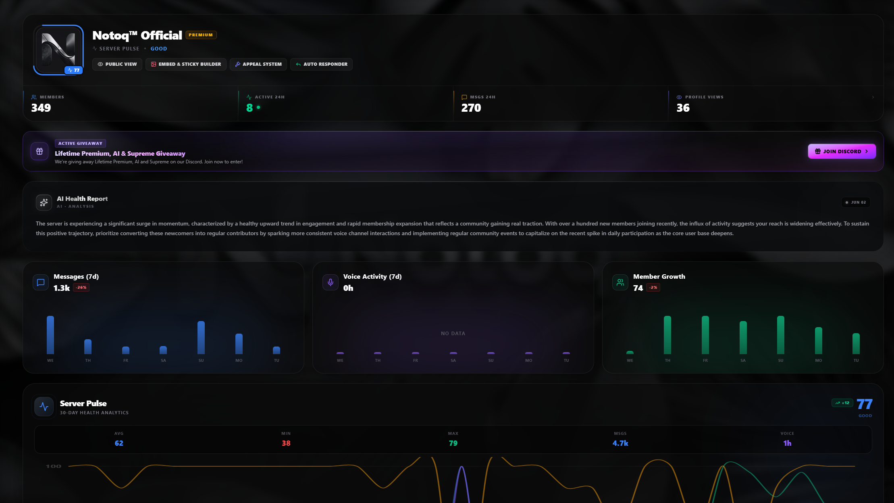The height and width of the screenshot is (503, 894).
Task: Click the giveaway gift icon
Action: (x=40, y=151)
